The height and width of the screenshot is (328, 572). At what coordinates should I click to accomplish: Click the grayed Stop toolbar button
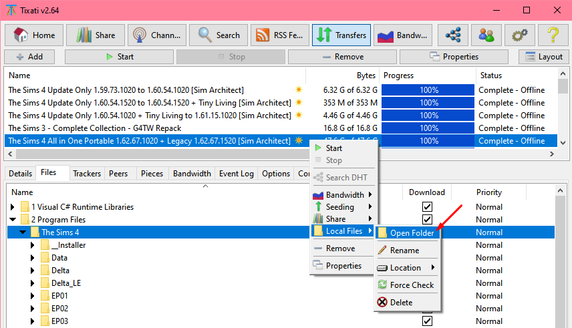(x=231, y=57)
